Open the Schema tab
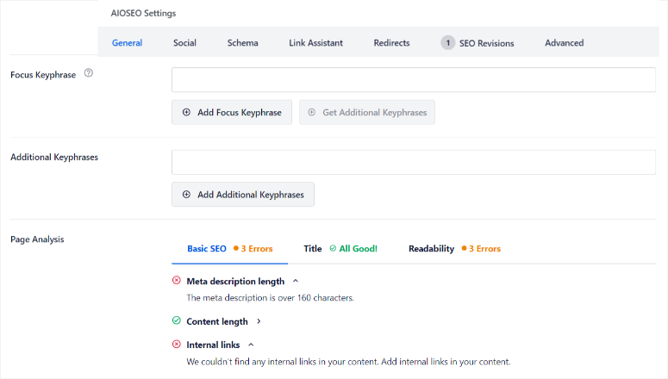The image size is (668, 379). (x=242, y=43)
